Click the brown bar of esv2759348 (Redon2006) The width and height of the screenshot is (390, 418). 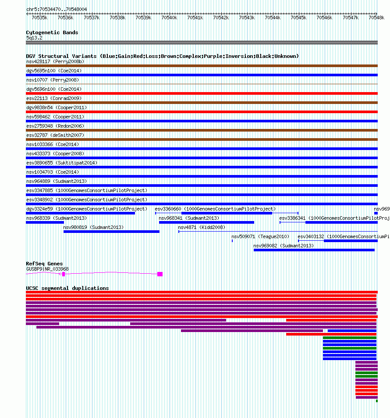202,130
